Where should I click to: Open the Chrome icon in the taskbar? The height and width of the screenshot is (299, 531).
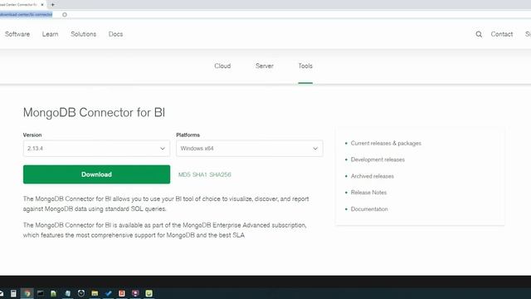[x=27, y=293]
